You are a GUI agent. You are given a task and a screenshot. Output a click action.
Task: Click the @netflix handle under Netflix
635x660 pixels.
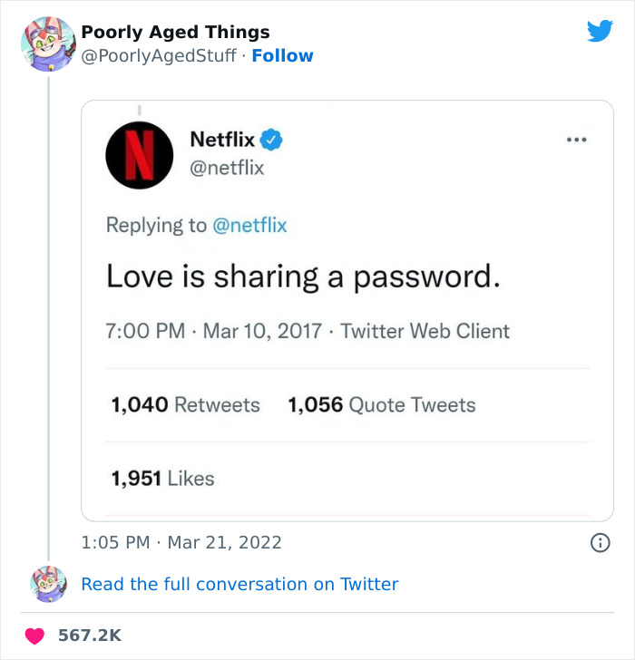(227, 168)
